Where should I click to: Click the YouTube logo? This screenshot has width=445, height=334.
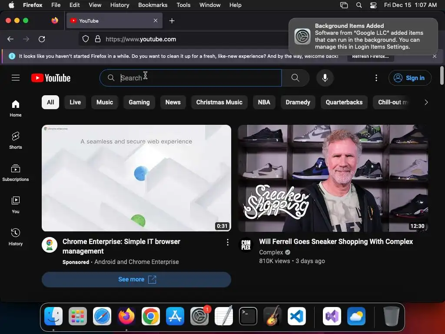(x=51, y=78)
